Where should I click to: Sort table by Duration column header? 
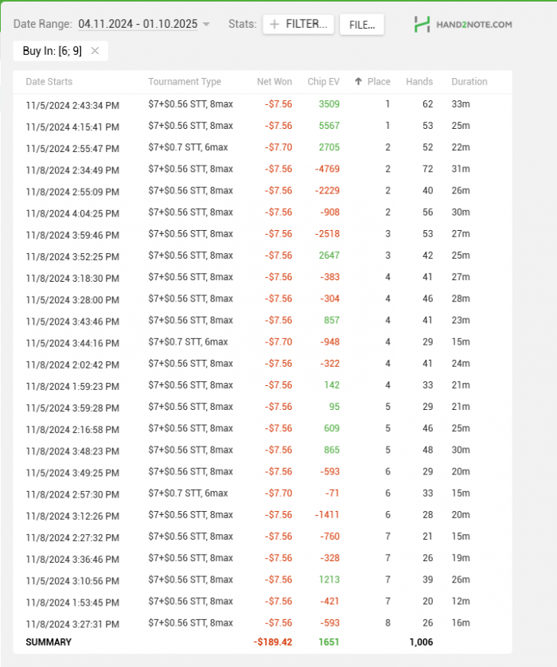click(469, 81)
